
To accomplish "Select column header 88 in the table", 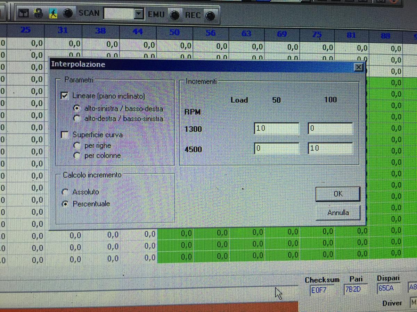I will 386,36.
